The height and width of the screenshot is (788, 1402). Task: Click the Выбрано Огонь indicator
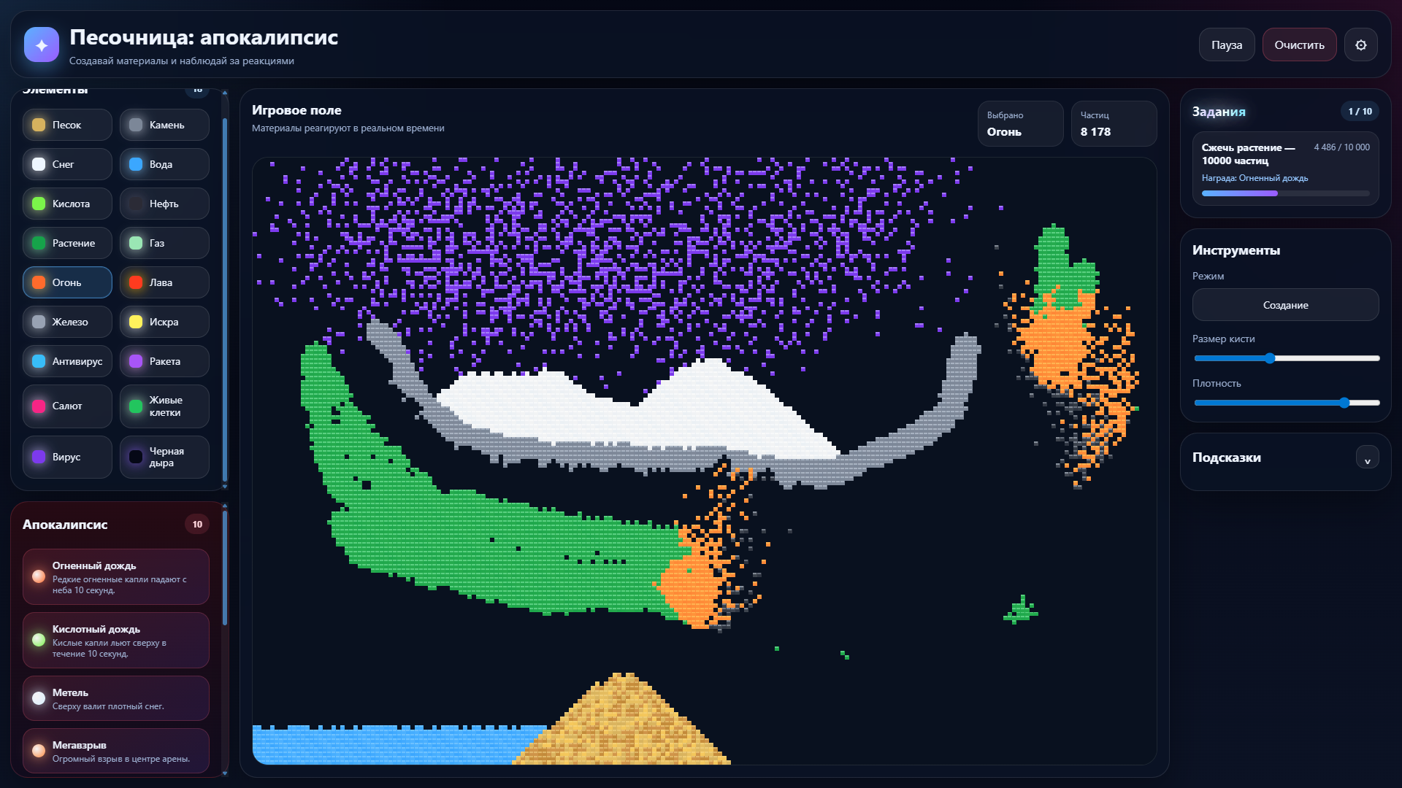coord(1020,124)
